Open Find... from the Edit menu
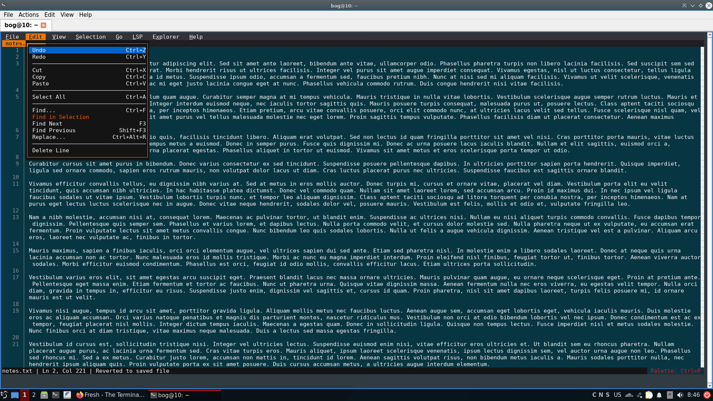The image size is (713, 401). (88, 110)
